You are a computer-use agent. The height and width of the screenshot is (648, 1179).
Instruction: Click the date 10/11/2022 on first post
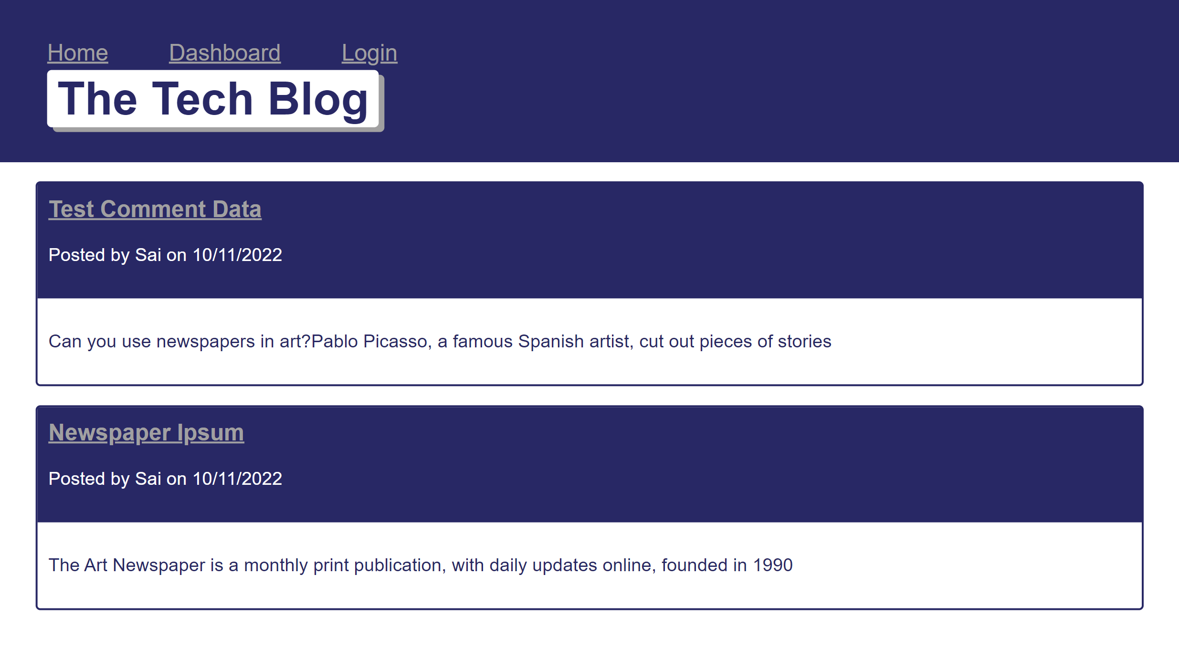pos(236,255)
